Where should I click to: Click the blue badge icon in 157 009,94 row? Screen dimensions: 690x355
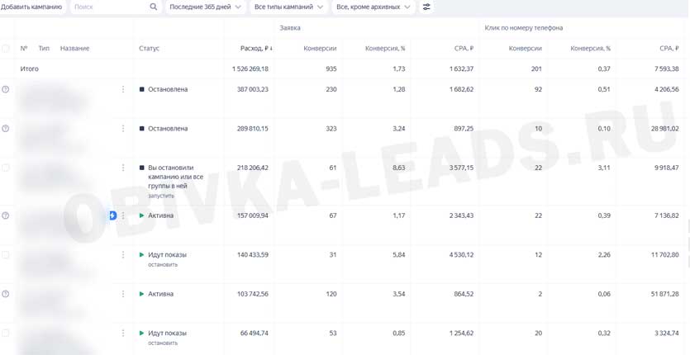pyautogui.click(x=113, y=215)
